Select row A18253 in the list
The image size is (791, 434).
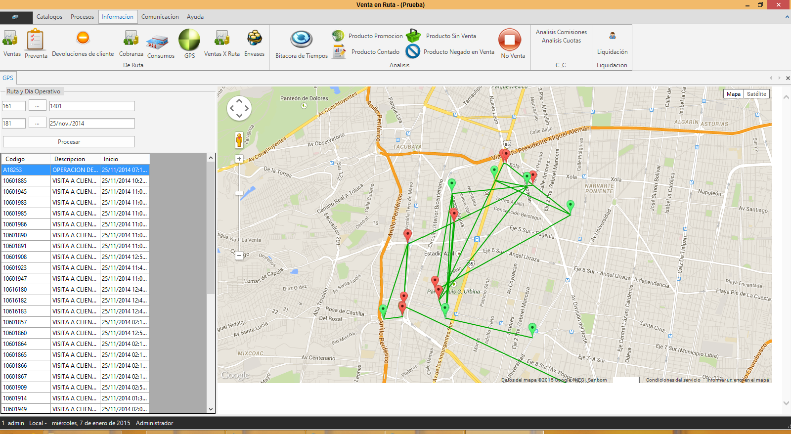point(75,170)
